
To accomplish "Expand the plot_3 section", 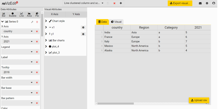I will coord(46,53).
